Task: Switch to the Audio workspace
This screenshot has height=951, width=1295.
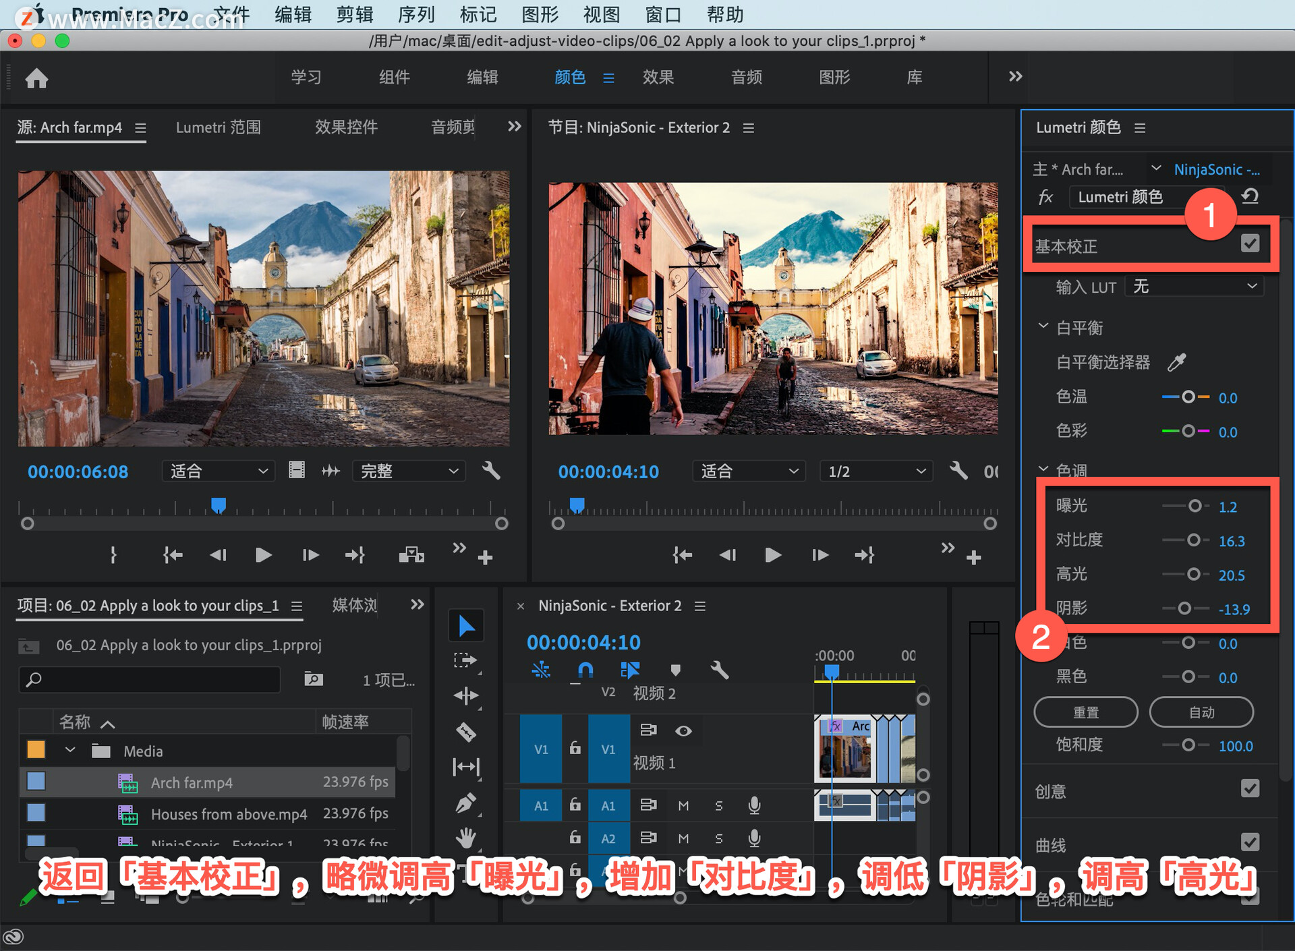Action: tap(746, 77)
